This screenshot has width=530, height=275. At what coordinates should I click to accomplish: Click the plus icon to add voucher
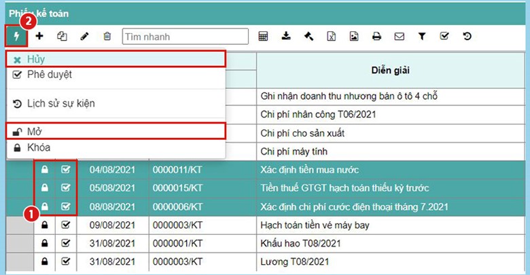pyautogui.click(x=39, y=36)
